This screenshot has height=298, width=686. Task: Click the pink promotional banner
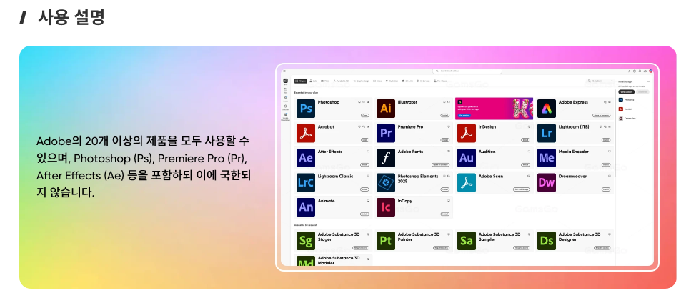click(494, 109)
